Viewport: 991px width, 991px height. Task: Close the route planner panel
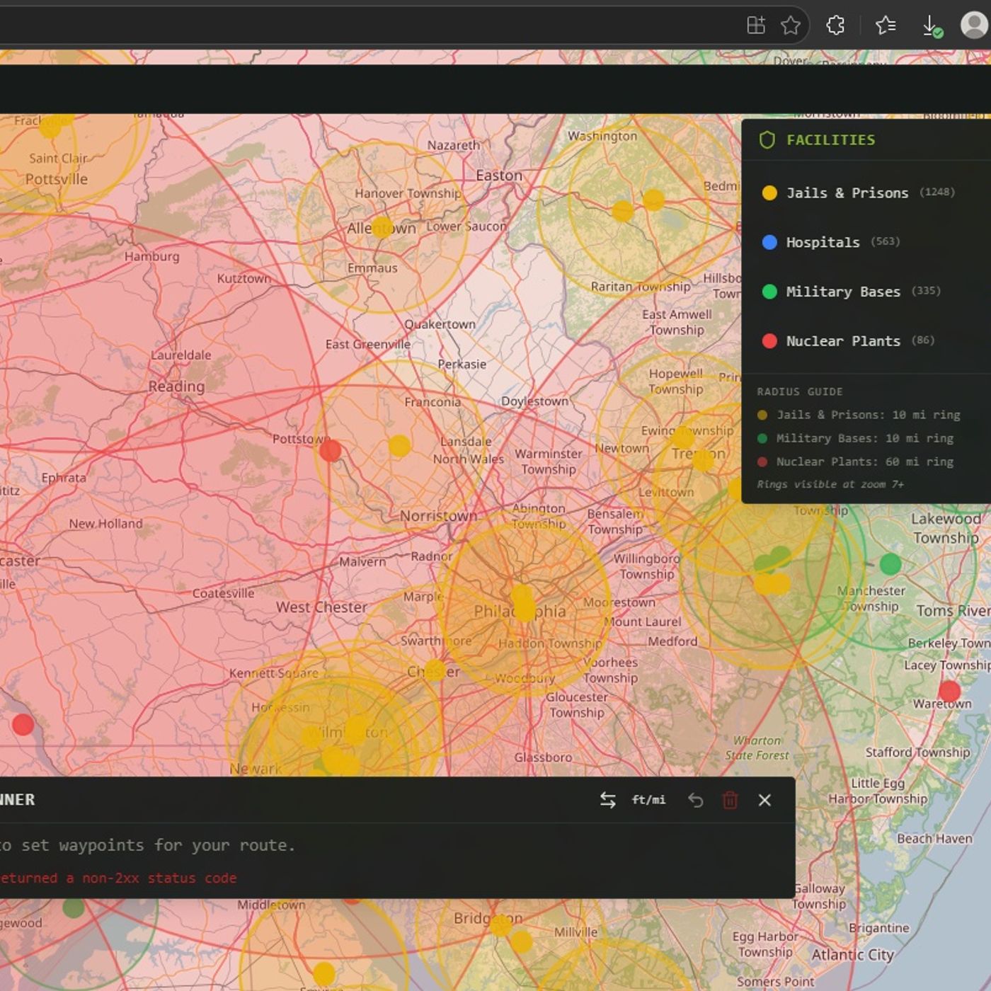pyautogui.click(x=764, y=800)
